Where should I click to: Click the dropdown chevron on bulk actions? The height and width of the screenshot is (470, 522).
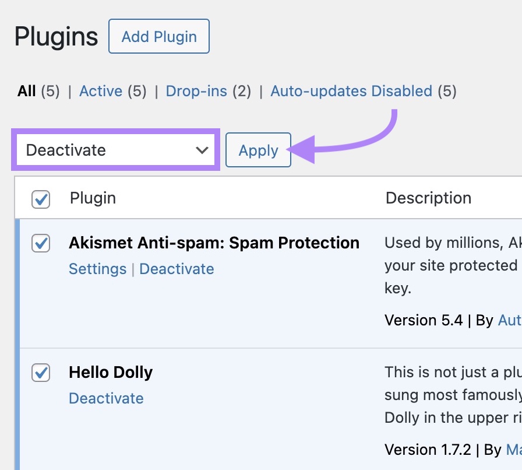(201, 150)
